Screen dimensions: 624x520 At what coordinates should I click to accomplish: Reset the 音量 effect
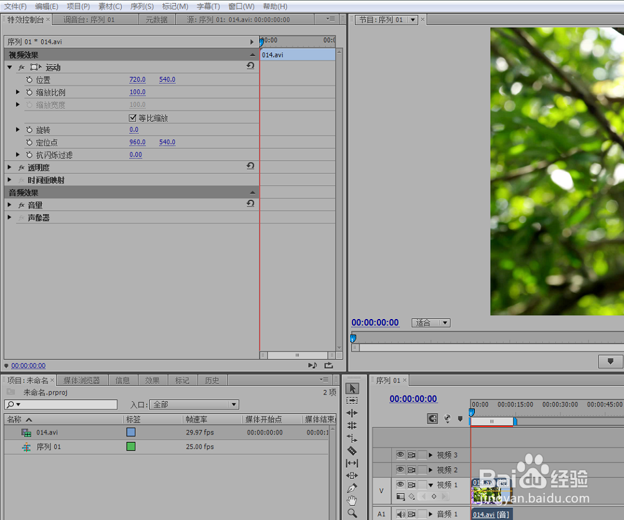pos(250,204)
